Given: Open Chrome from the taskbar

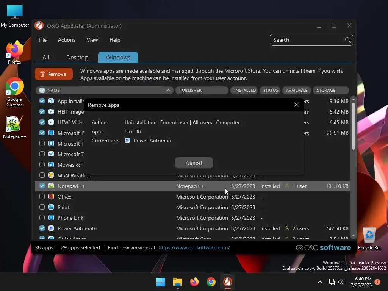Looking at the screenshot, I should click(211, 282).
